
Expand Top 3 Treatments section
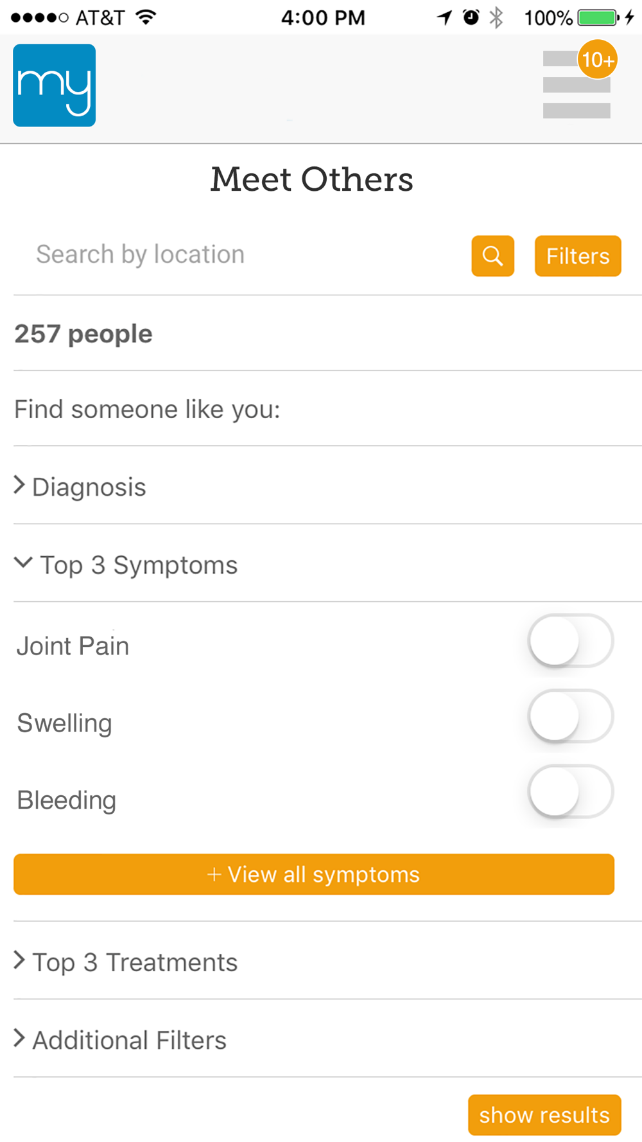click(327, 961)
